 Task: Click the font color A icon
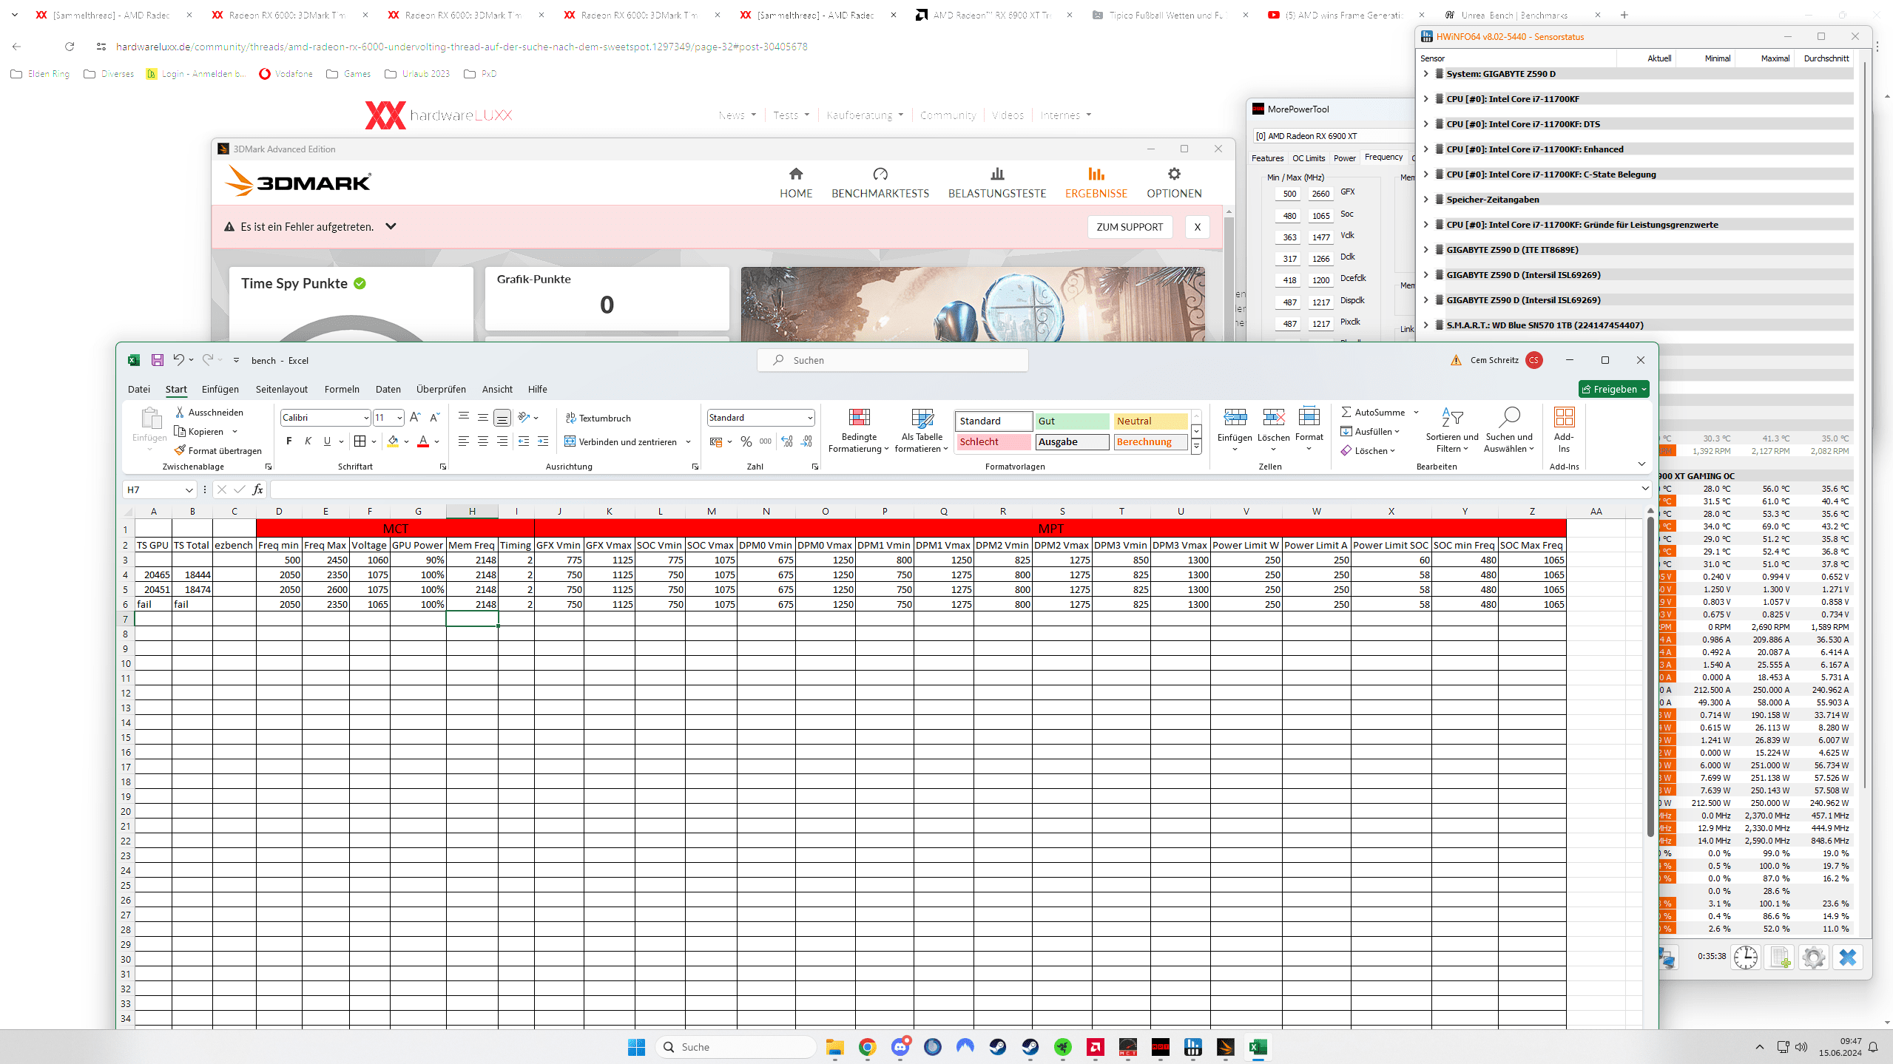point(423,441)
